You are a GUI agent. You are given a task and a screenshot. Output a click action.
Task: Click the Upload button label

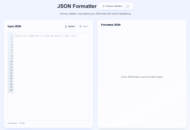point(71,26)
